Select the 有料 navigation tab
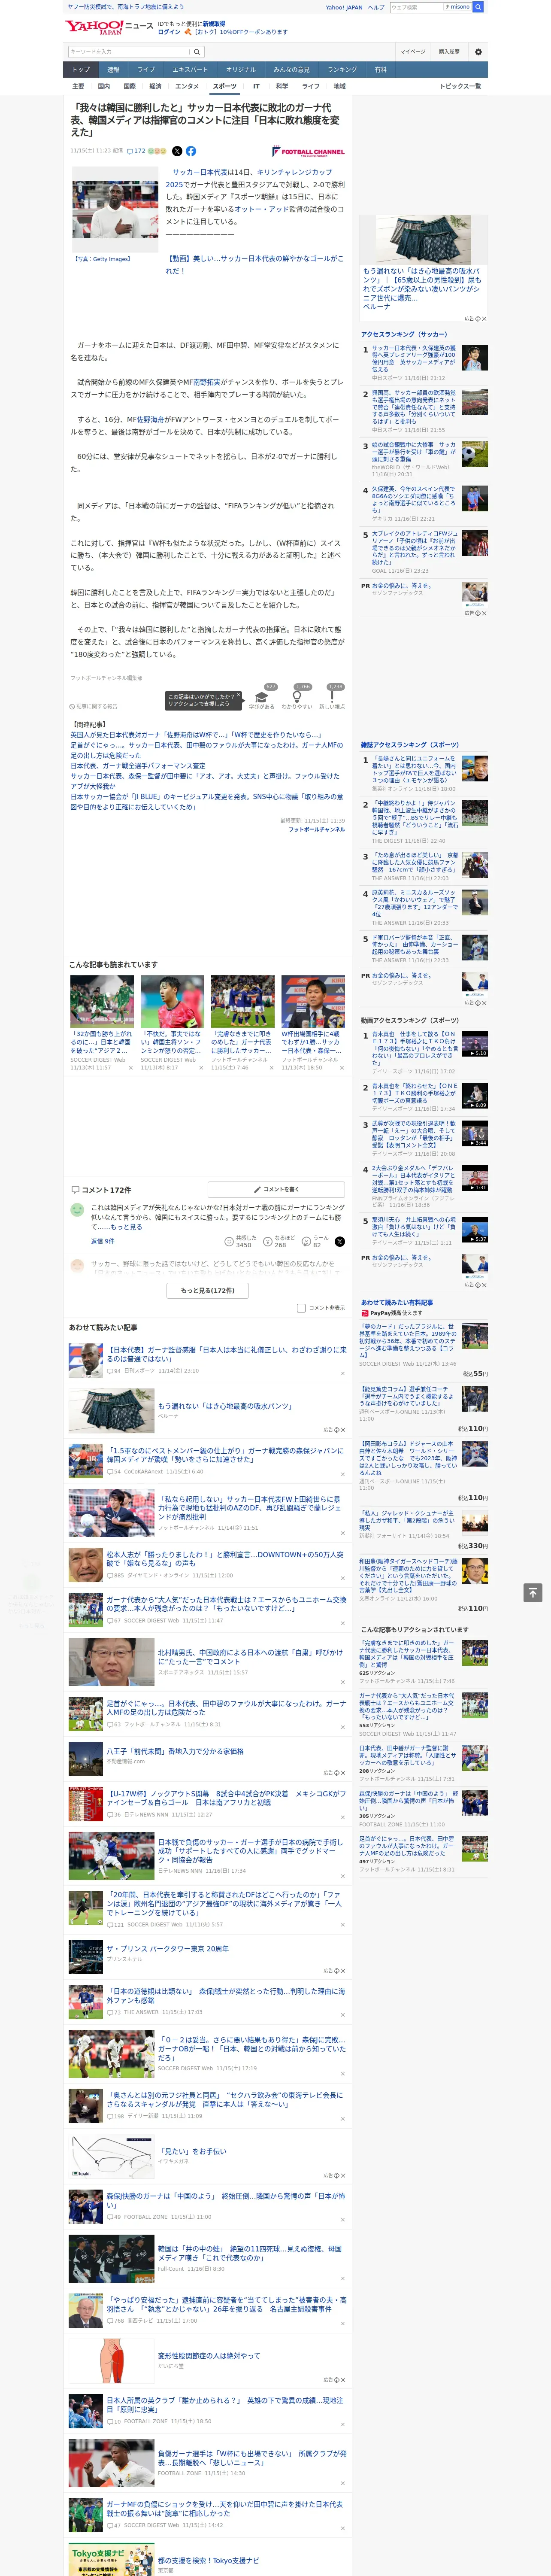 click(381, 70)
